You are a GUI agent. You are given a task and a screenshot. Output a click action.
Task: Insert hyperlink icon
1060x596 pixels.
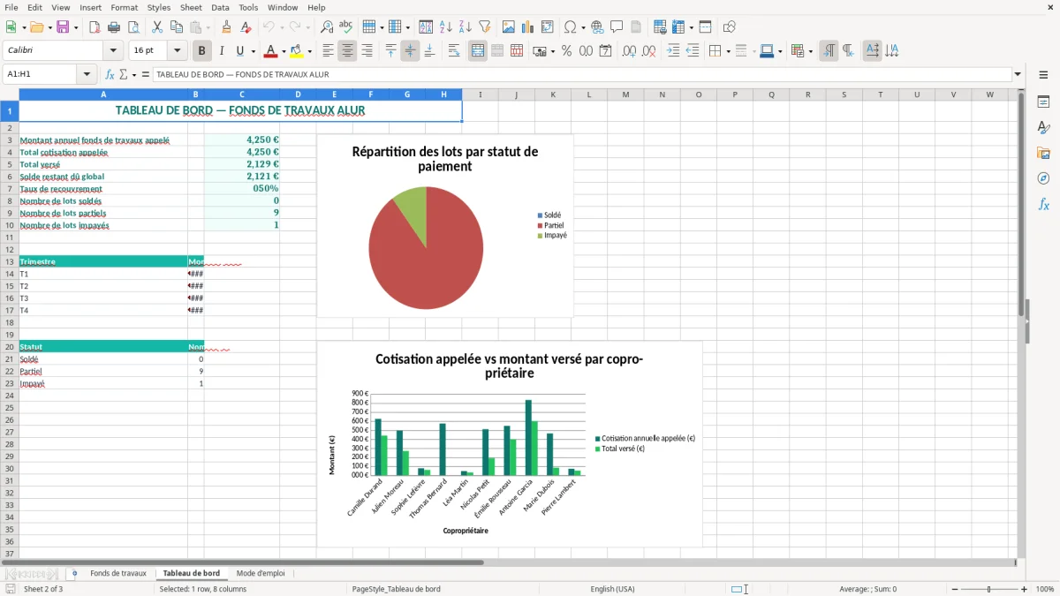point(597,27)
